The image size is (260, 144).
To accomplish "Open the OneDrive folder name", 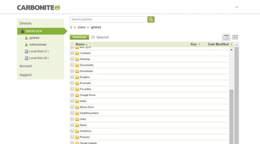I will [85, 131].
